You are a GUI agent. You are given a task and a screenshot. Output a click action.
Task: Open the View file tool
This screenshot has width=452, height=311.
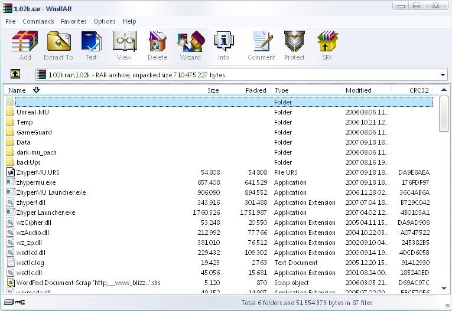(x=124, y=45)
